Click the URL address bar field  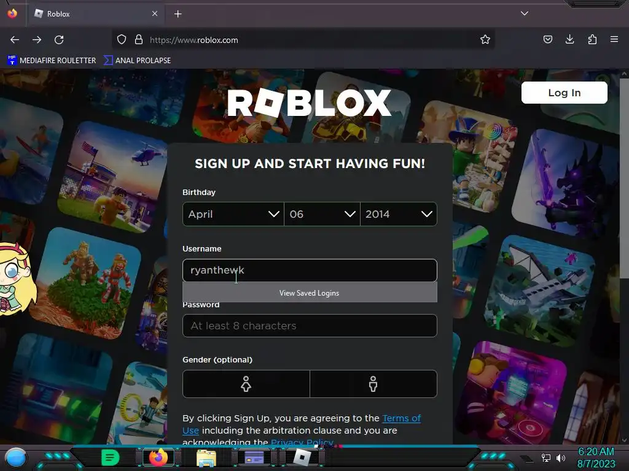[x=303, y=40]
